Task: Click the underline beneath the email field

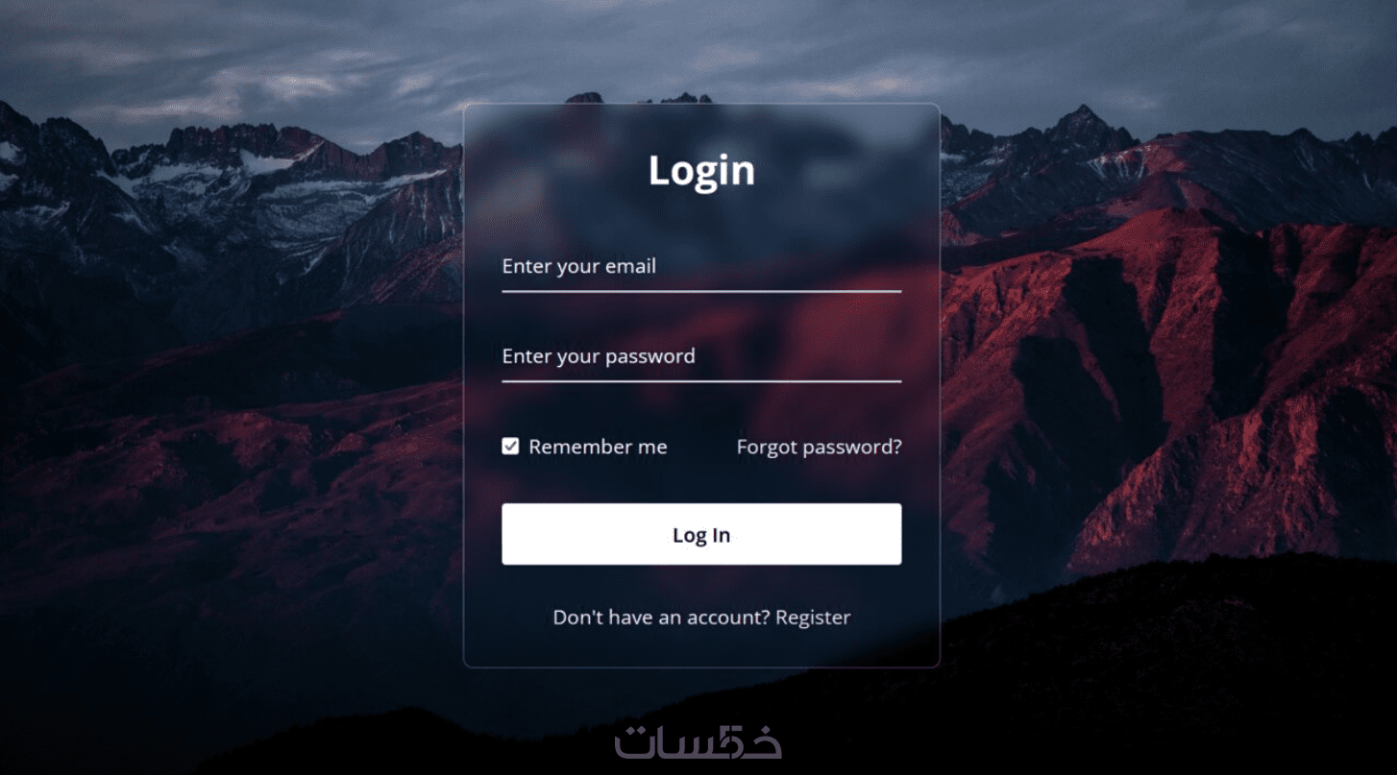Action: [x=701, y=291]
